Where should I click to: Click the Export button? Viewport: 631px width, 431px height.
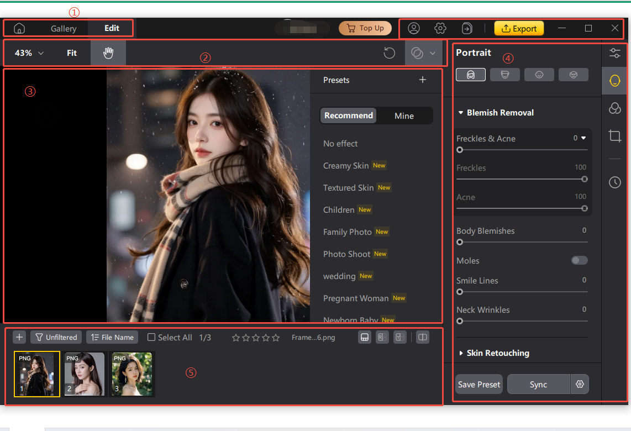tap(519, 28)
